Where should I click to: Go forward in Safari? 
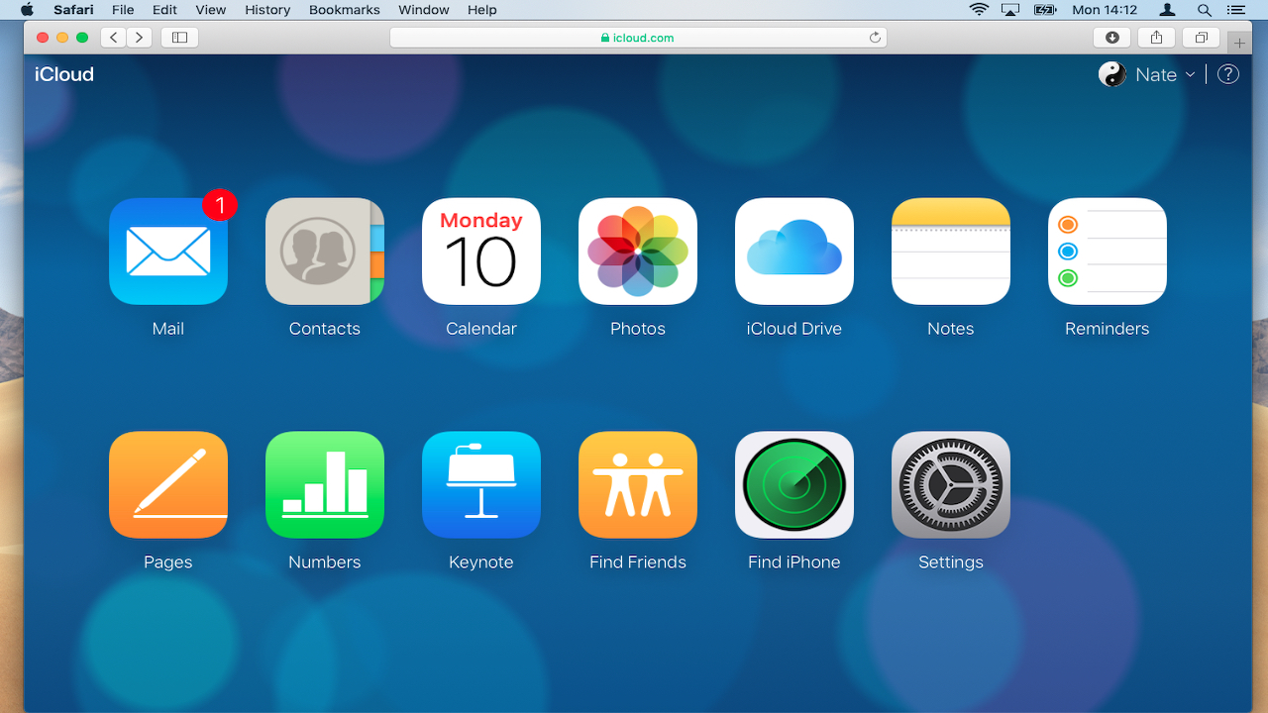coord(140,38)
